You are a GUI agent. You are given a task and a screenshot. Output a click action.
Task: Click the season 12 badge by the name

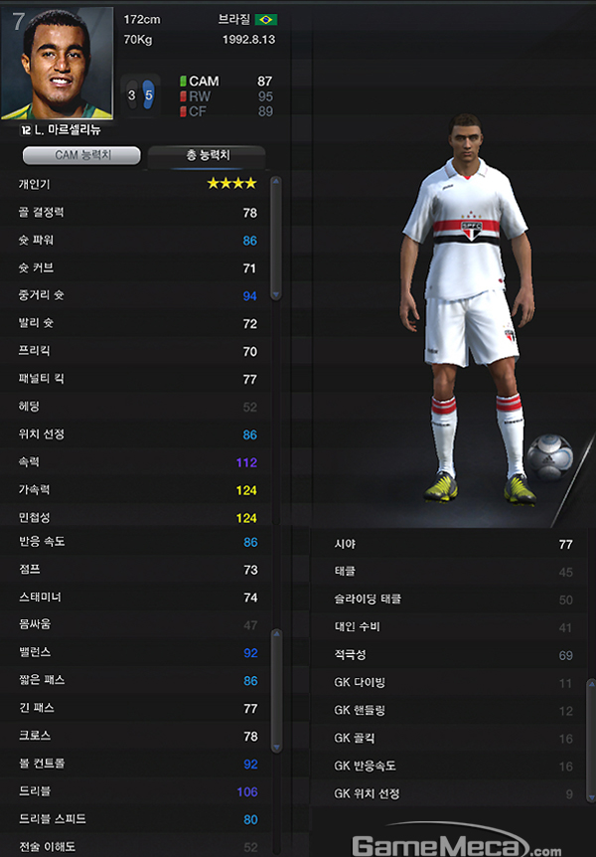click(x=26, y=130)
